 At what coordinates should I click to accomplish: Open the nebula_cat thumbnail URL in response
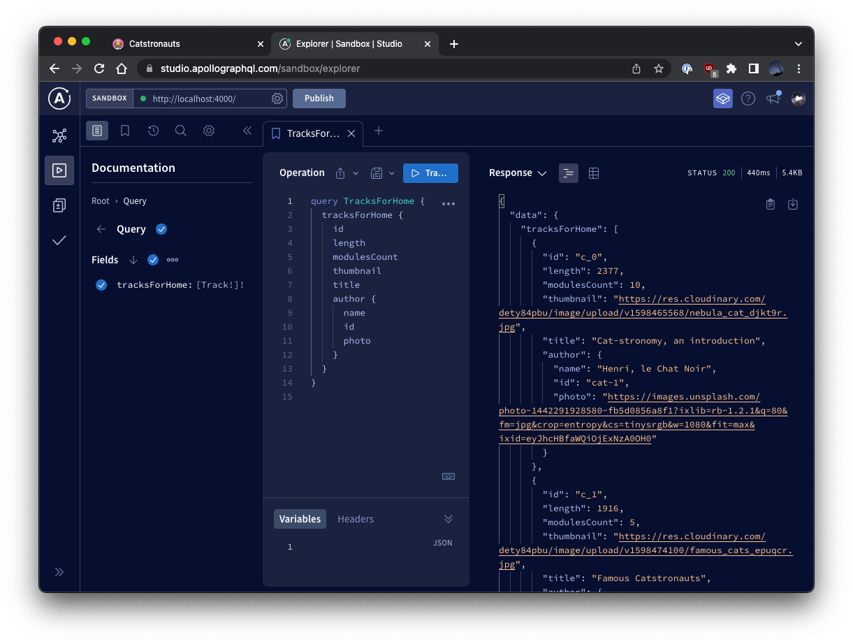pyautogui.click(x=643, y=313)
